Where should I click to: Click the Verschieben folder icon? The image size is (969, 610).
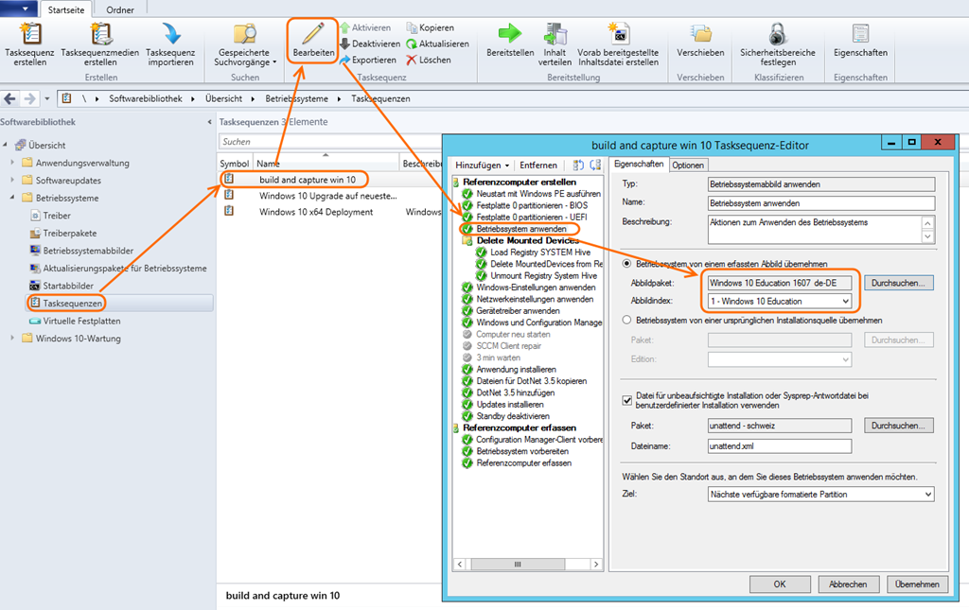pyautogui.click(x=701, y=34)
